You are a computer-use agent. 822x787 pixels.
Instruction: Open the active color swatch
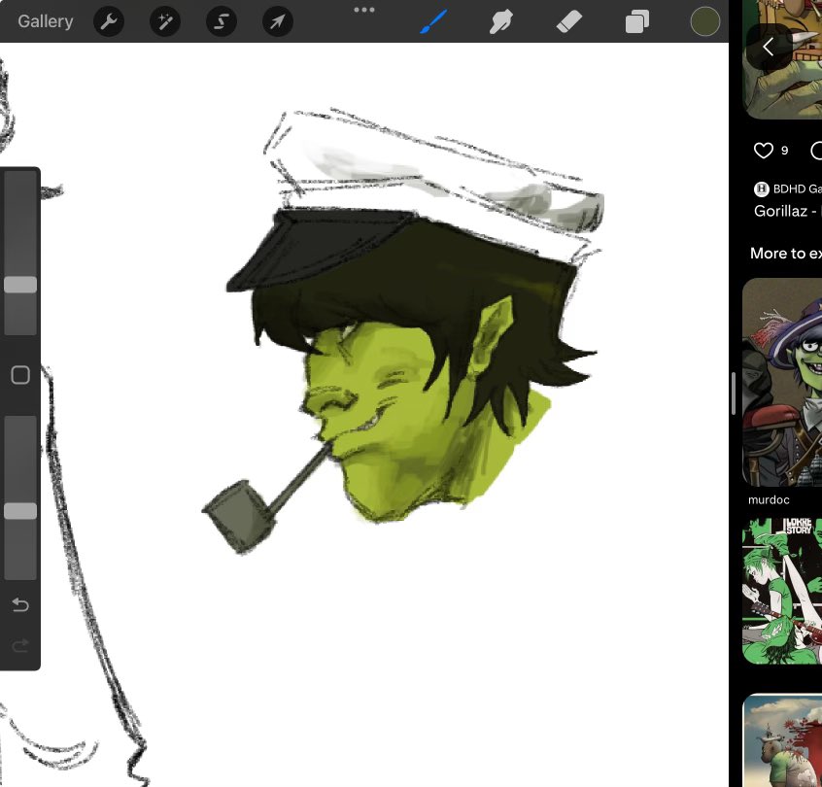[704, 21]
